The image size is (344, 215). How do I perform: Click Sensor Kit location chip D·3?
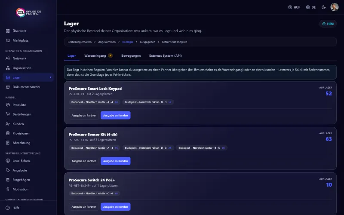pyautogui.click(x=148, y=148)
